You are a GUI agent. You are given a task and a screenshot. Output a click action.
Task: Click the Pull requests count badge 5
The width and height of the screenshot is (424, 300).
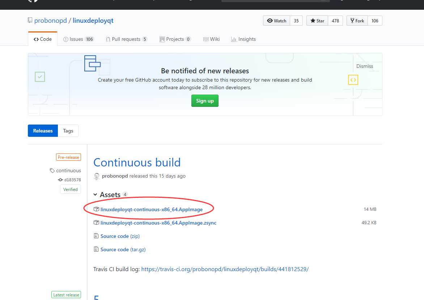click(145, 39)
